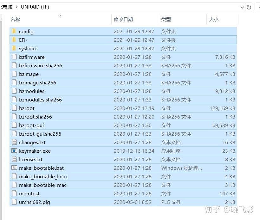The width and height of the screenshot is (260, 220).
Task: Click UNRAID (H:) in the address path
Action: point(35,7)
